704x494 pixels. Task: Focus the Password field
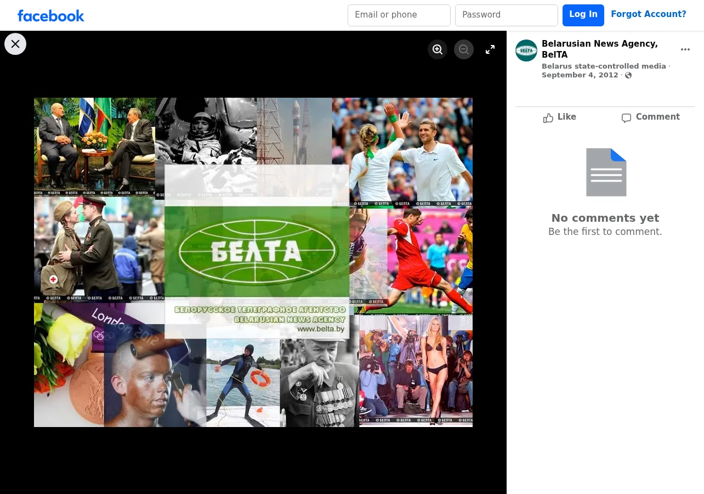[x=507, y=15]
